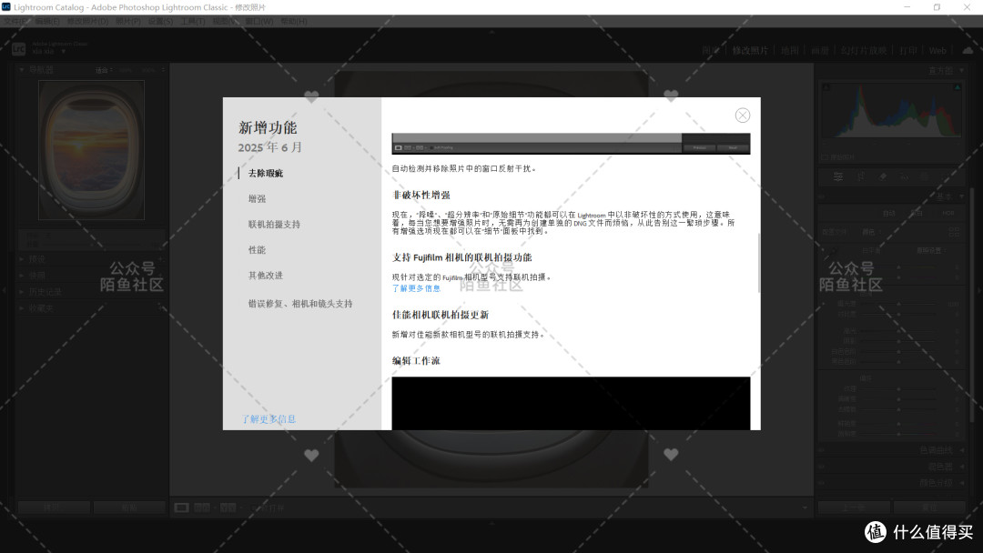Open the 帮助(H) menu
The width and height of the screenshot is (983, 553).
click(x=293, y=21)
